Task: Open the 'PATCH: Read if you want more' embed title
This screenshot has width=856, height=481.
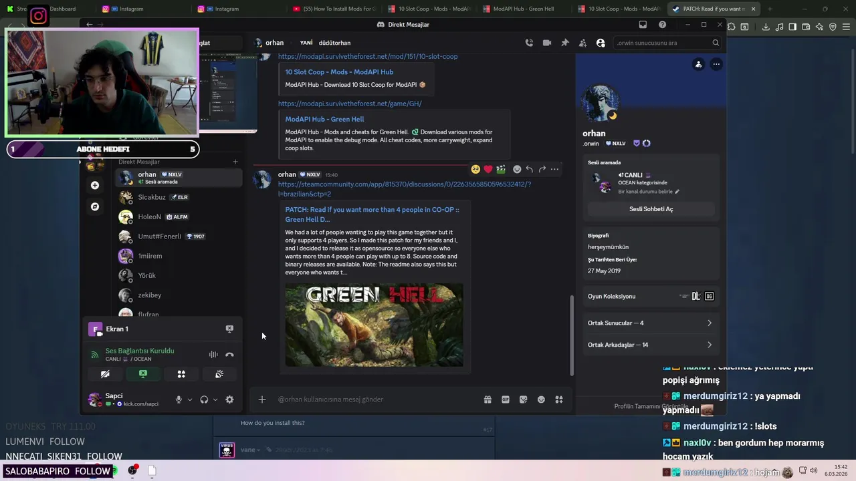Action: (372, 214)
